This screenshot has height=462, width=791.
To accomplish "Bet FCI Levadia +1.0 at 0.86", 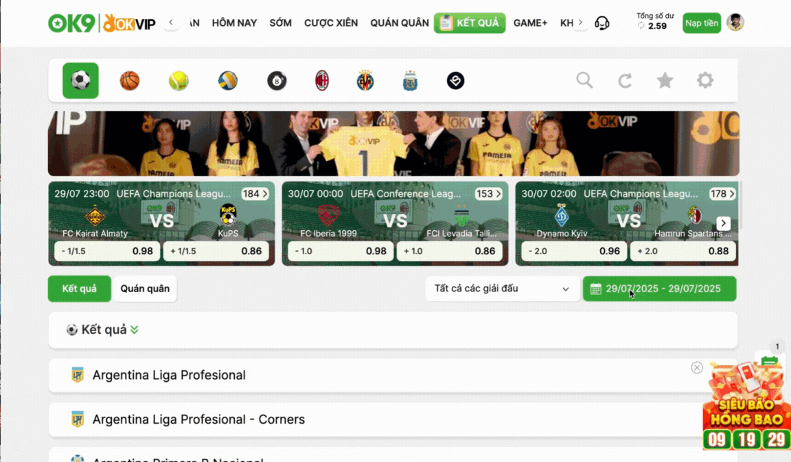I will click(x=450, y=251).
